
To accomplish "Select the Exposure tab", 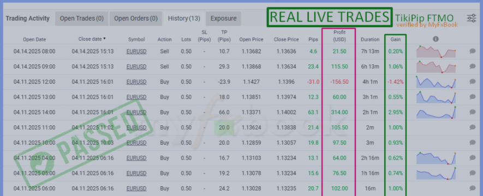I will pyautogui.click(x=223, y=19).
